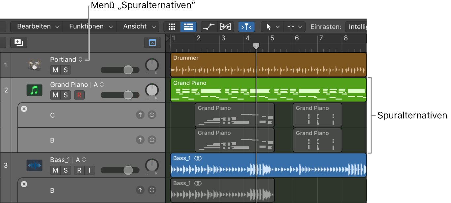Click the Grand Piano instrument icon
The width and height of the screenshot is (451, 203).
click(x=34, y=90)
